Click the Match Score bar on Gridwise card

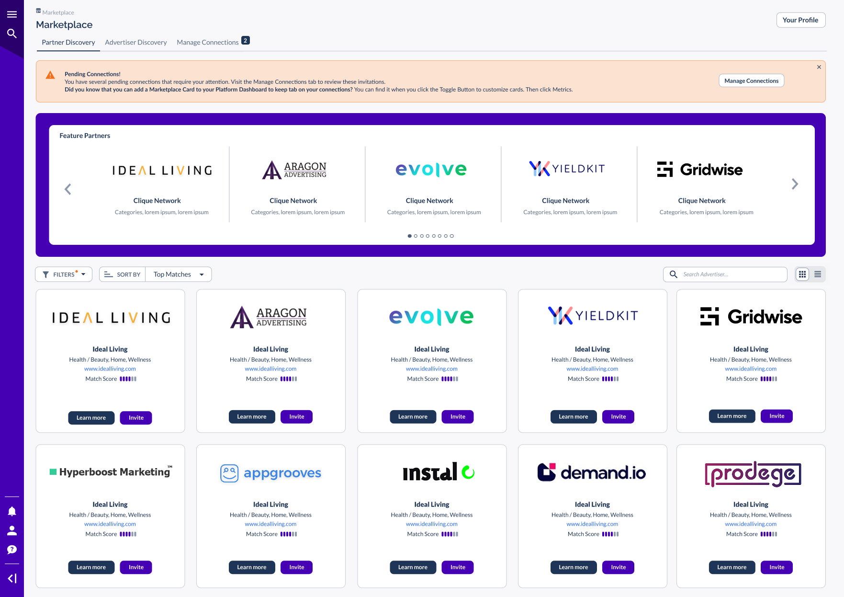(x=769, y=379)
